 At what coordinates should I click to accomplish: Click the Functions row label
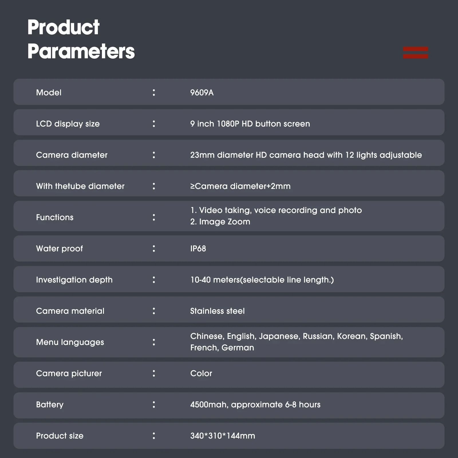55,217
